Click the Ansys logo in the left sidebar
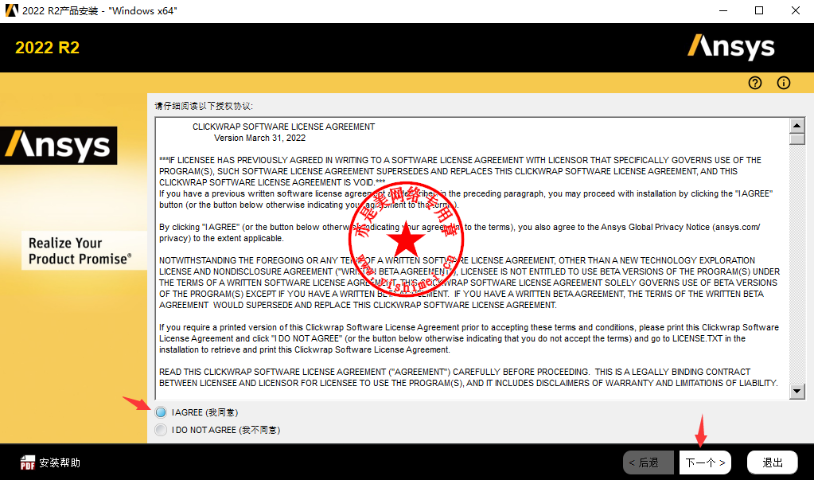The width and height of the screenshot is (814, 480). (59, 146)
